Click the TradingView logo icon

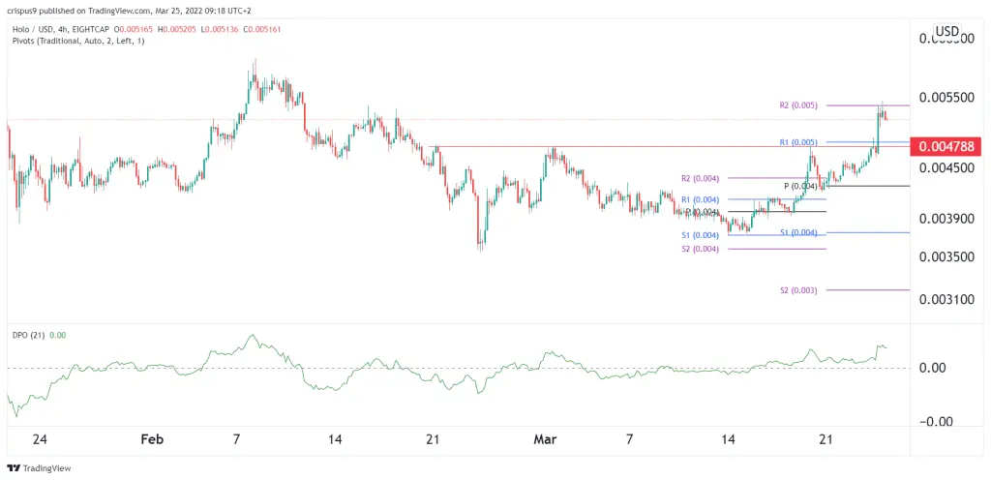click(14, 468)
